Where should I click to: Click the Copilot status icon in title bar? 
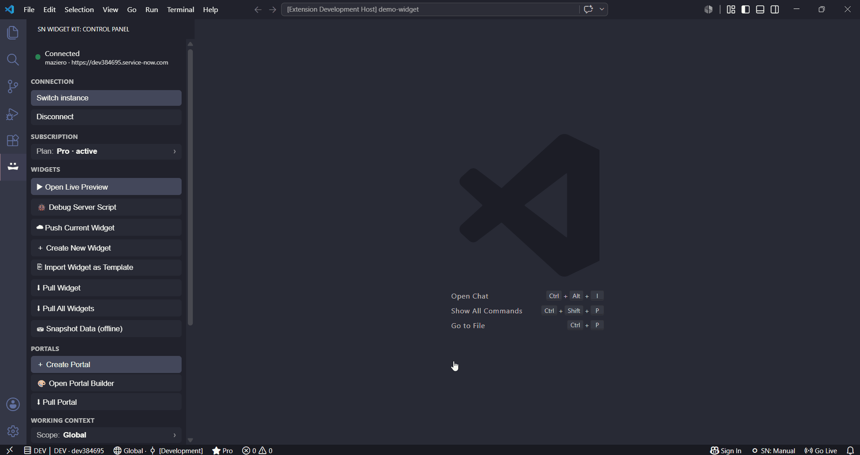[708, 9]
